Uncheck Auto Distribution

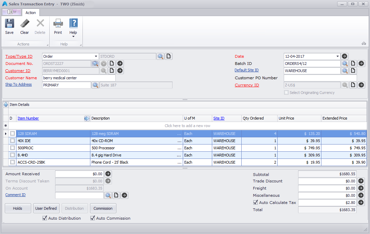[x=44, y=218]
